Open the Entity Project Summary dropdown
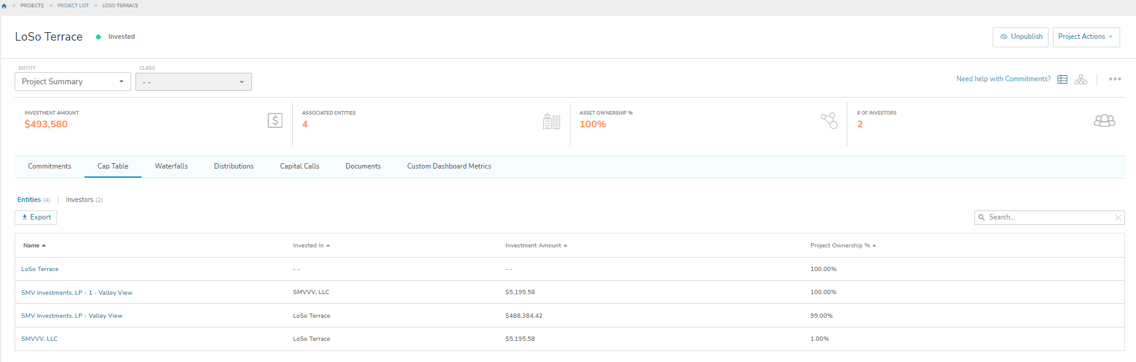The height and width of the screenshot is (362, 1136). pos(72,82)
